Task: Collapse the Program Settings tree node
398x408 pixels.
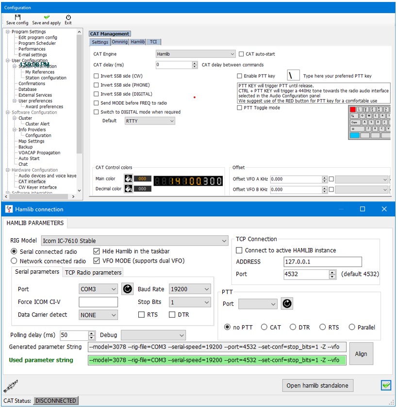Action: [8, 32]
